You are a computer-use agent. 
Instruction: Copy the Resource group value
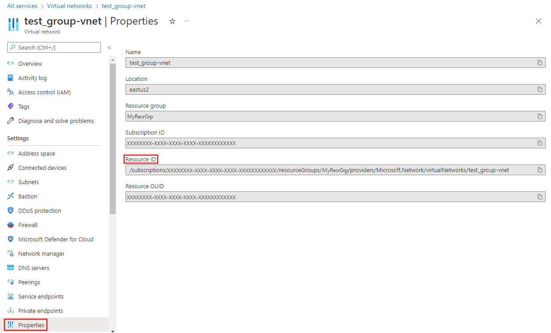pyautogui.click(x=539, y=116)
